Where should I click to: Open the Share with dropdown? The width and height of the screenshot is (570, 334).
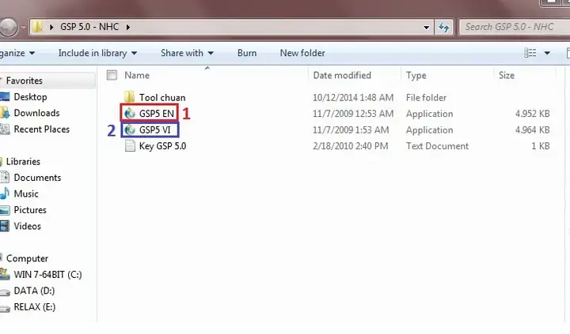(x=187, y=53)
